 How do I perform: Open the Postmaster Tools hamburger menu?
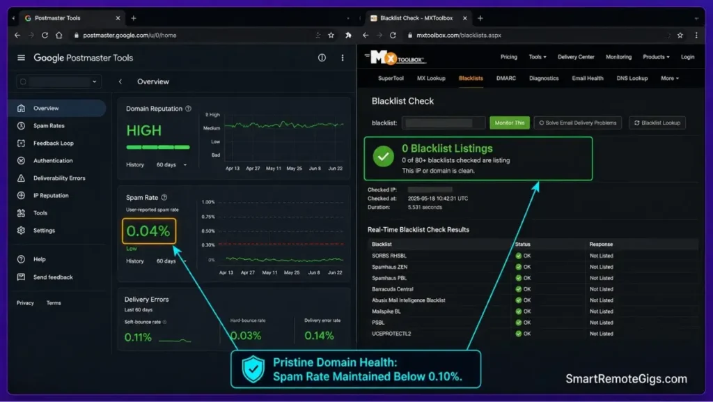[x=21, y=58]
